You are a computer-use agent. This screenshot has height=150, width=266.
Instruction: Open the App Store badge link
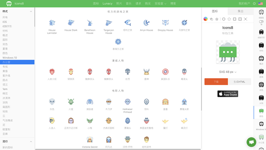tap(228, 94)
